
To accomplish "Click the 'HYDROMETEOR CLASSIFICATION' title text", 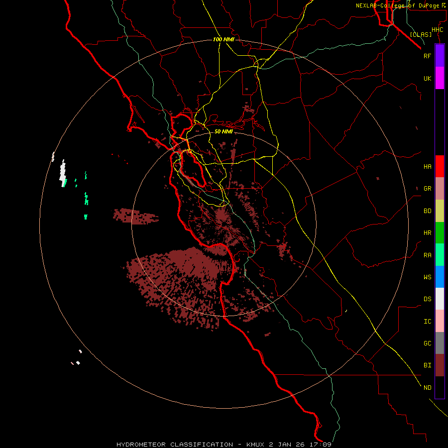I will (x=175, y=445).
